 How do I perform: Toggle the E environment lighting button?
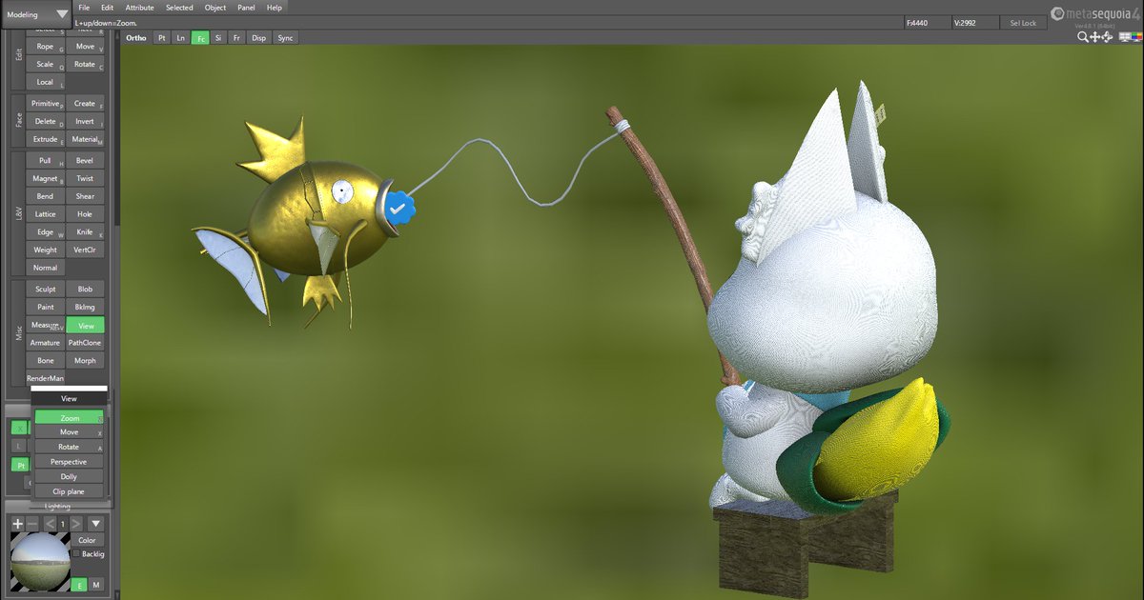pos(79,585)
